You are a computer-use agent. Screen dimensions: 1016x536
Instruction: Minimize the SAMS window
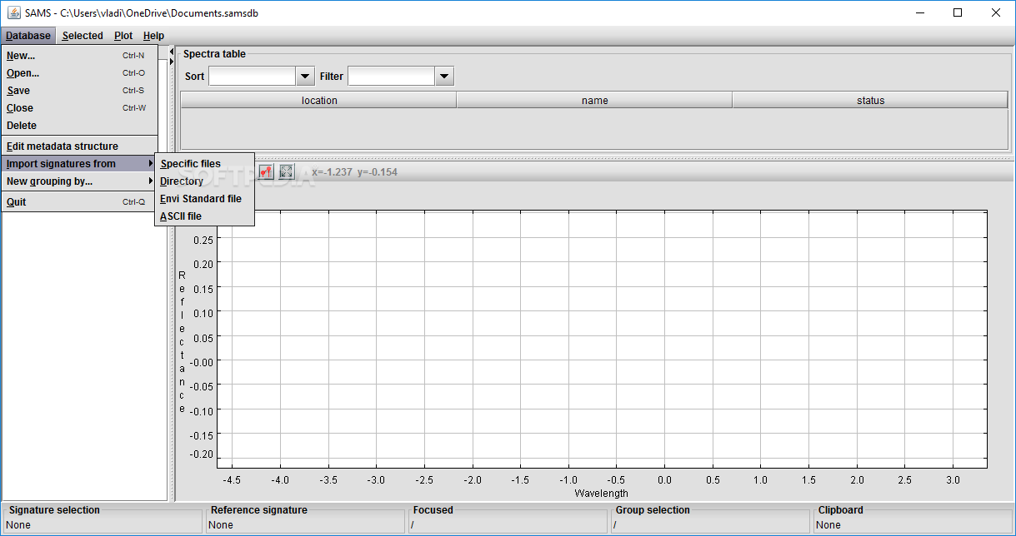pos(920,12)
